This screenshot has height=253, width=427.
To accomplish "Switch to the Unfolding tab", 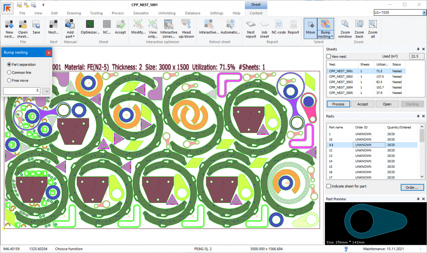I will (x=167, y=13).
